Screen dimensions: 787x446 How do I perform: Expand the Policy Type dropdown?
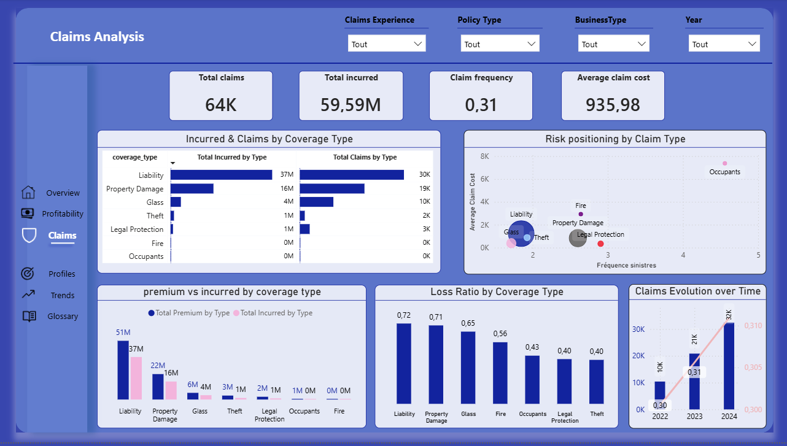coord(500,44)
